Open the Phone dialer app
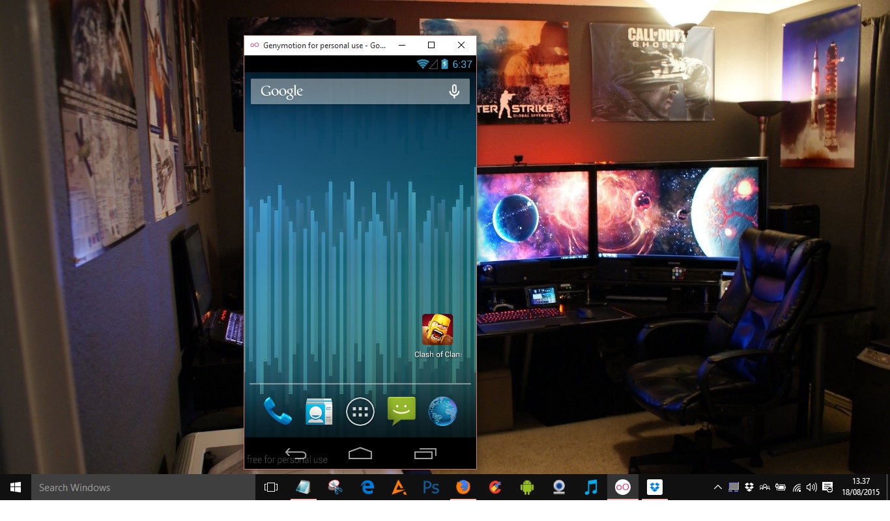The height and width of the screenshot is (521, 890). pos(278,411)
